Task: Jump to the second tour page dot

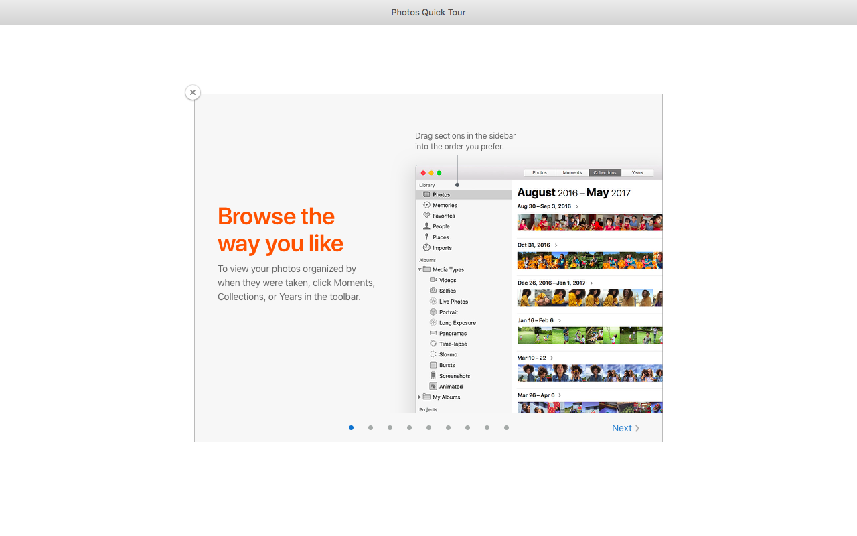Action: click(x=370, y=428)
